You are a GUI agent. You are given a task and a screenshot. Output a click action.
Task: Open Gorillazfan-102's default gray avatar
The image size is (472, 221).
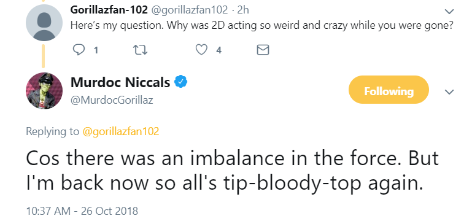click(44, 23)
